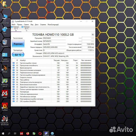This screenshot has width=136, height=136.
Task: Open Firefox from the taskbar
Action: (28, 133)
